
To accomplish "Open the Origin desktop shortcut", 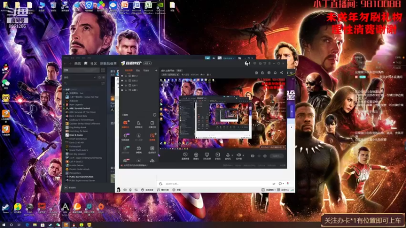I will [101, 207].
